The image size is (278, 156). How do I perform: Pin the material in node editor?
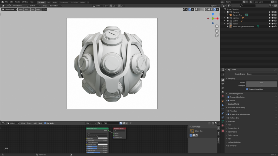click(x=130, y=123)
